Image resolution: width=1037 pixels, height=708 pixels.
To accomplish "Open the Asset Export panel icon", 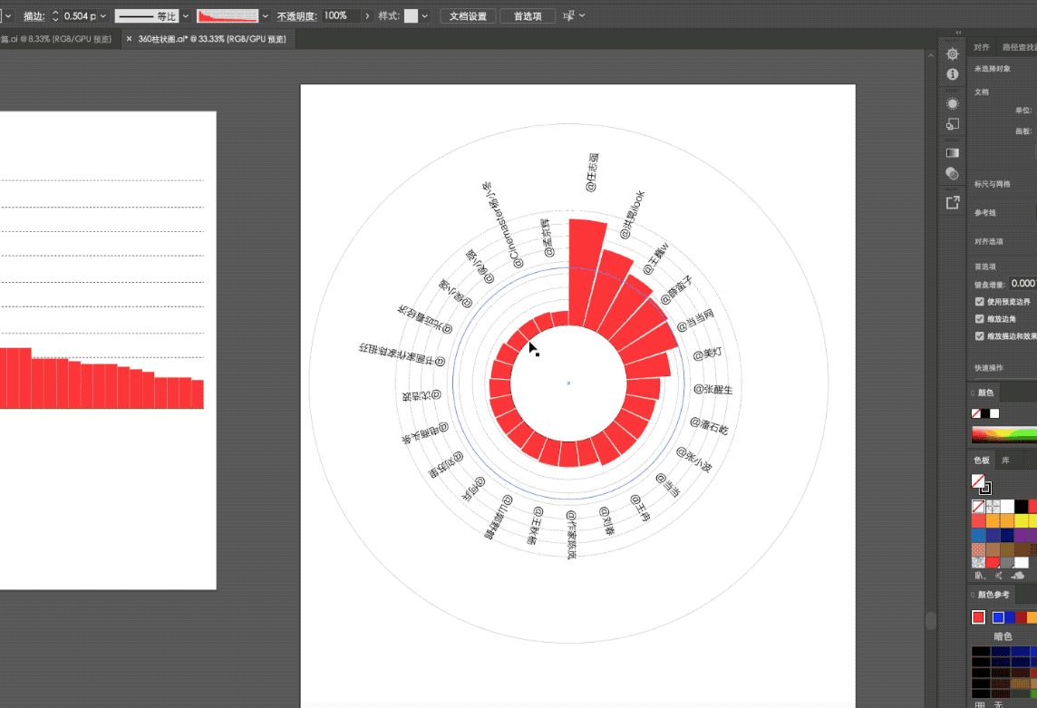I will 953,202.
